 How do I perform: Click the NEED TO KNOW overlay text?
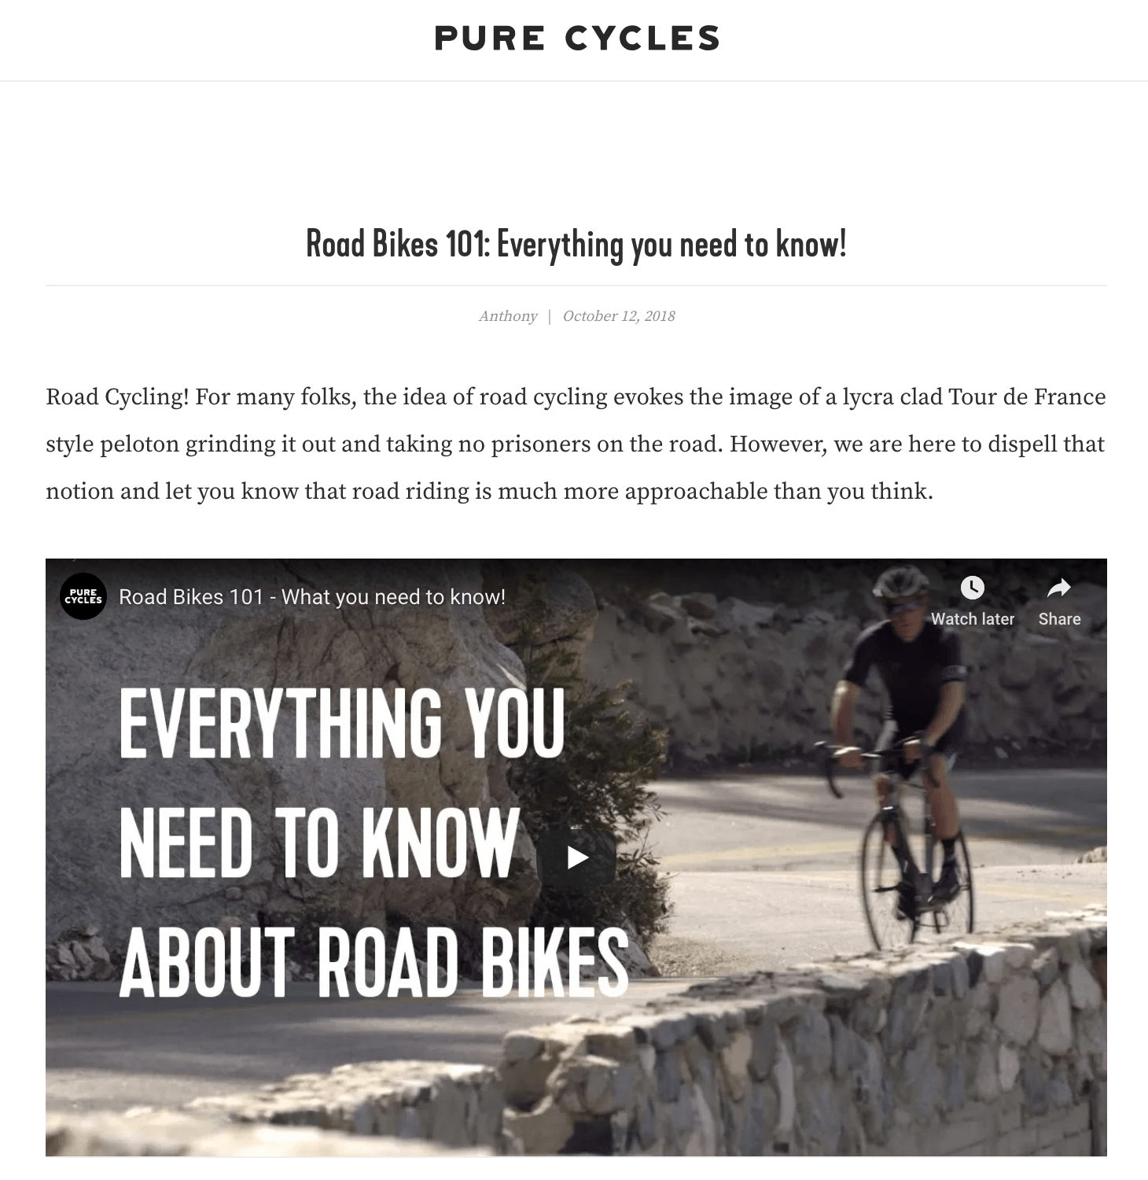click(x=318, y=843)
